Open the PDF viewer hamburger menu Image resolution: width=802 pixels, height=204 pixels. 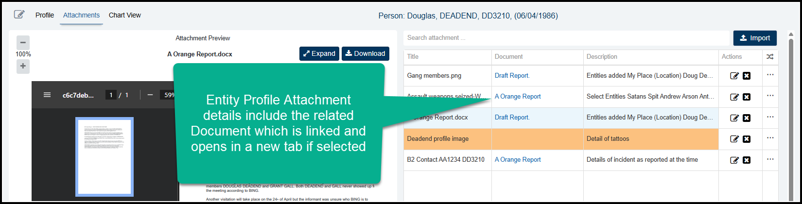47,95
